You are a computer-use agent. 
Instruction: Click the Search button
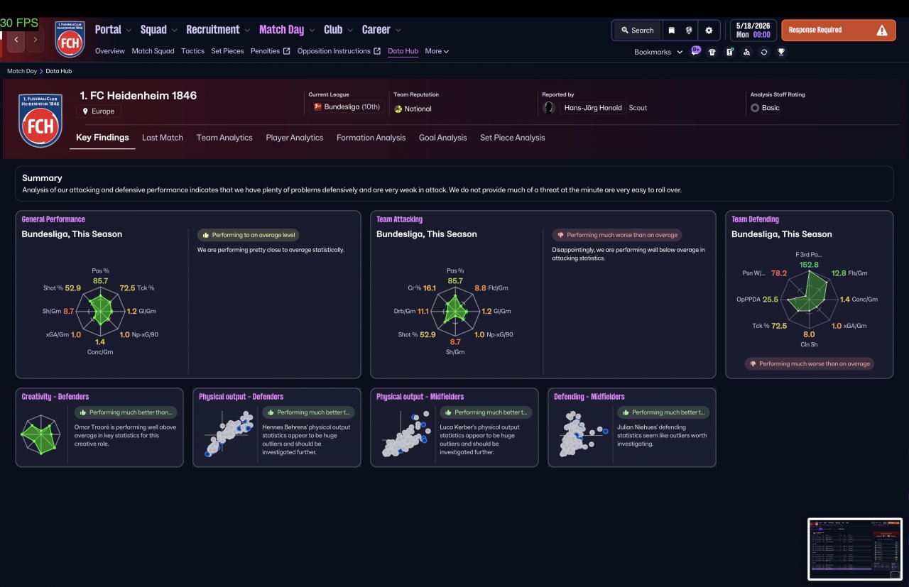click(x=637, y=31)
